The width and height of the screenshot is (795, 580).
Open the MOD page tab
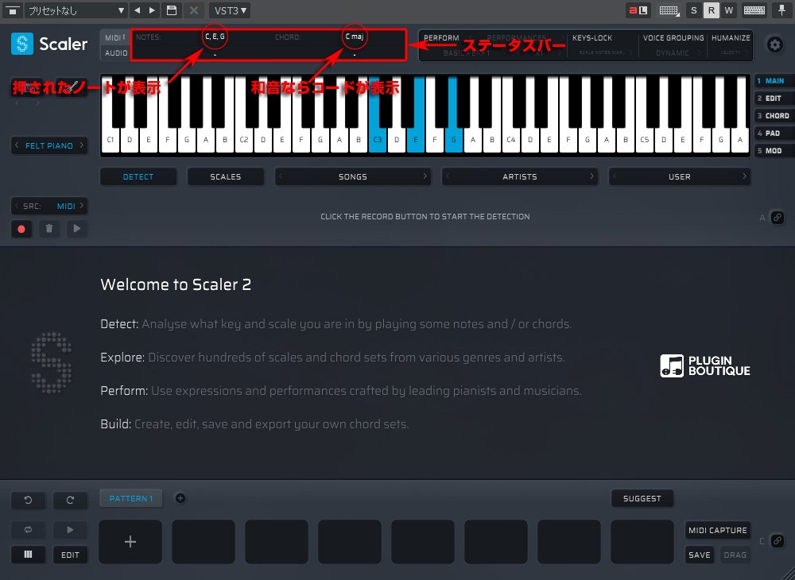tap(774, 150)
